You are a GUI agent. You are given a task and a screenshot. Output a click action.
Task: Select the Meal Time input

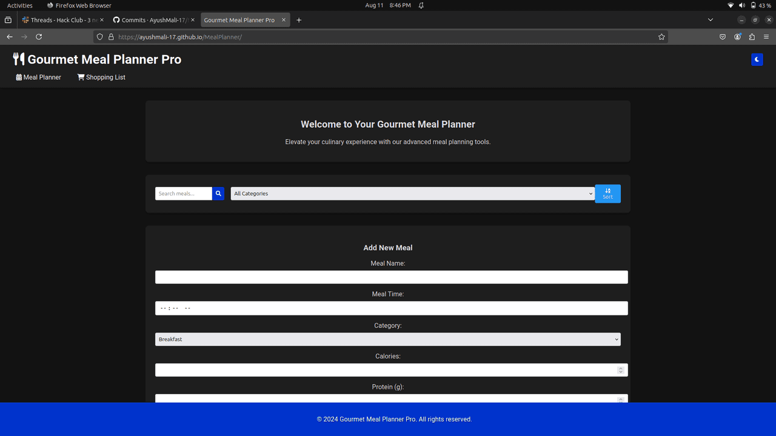point(391,308)
